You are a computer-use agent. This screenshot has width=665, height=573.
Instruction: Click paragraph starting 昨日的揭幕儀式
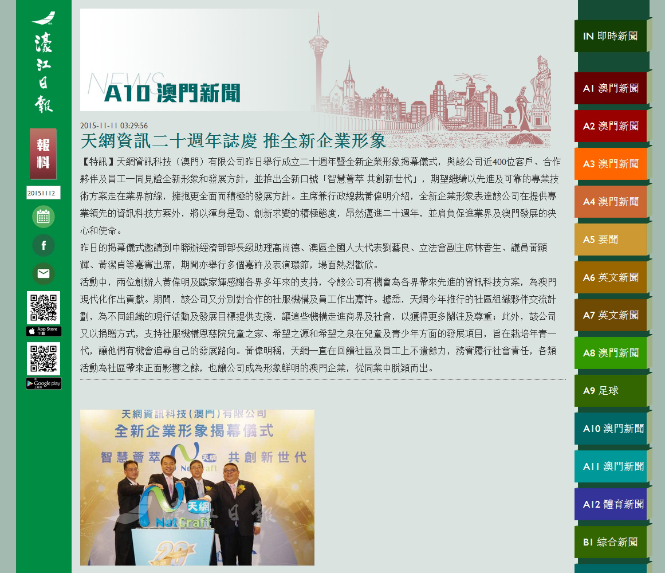(x=314, y=256)
